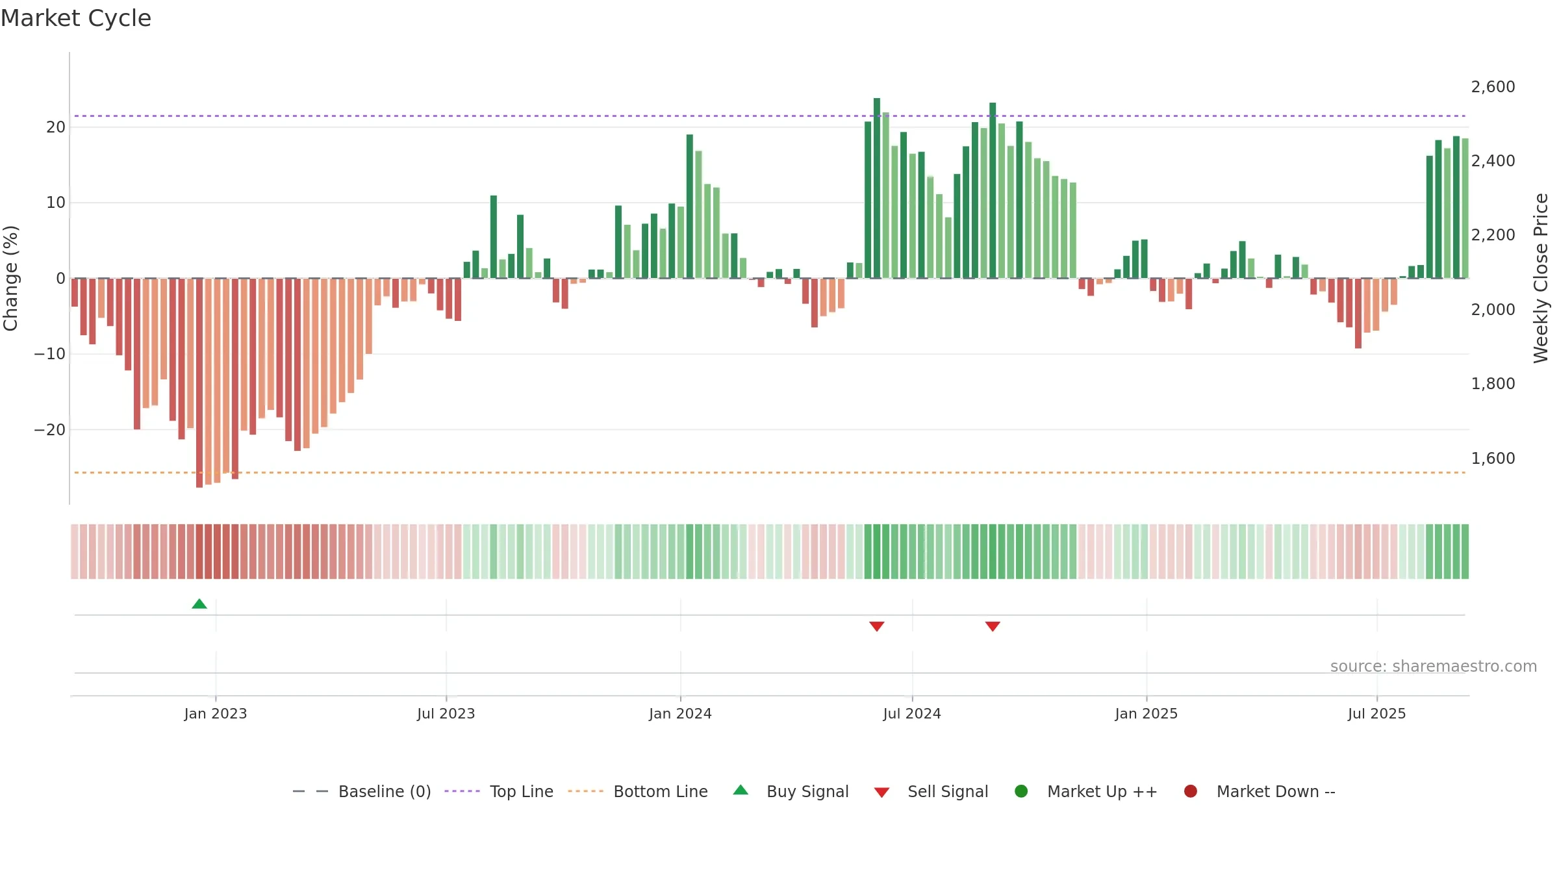This screenshot has height=877, width=1559.
Task: Click the Market Cycle chart title
Action: [76, 18]
